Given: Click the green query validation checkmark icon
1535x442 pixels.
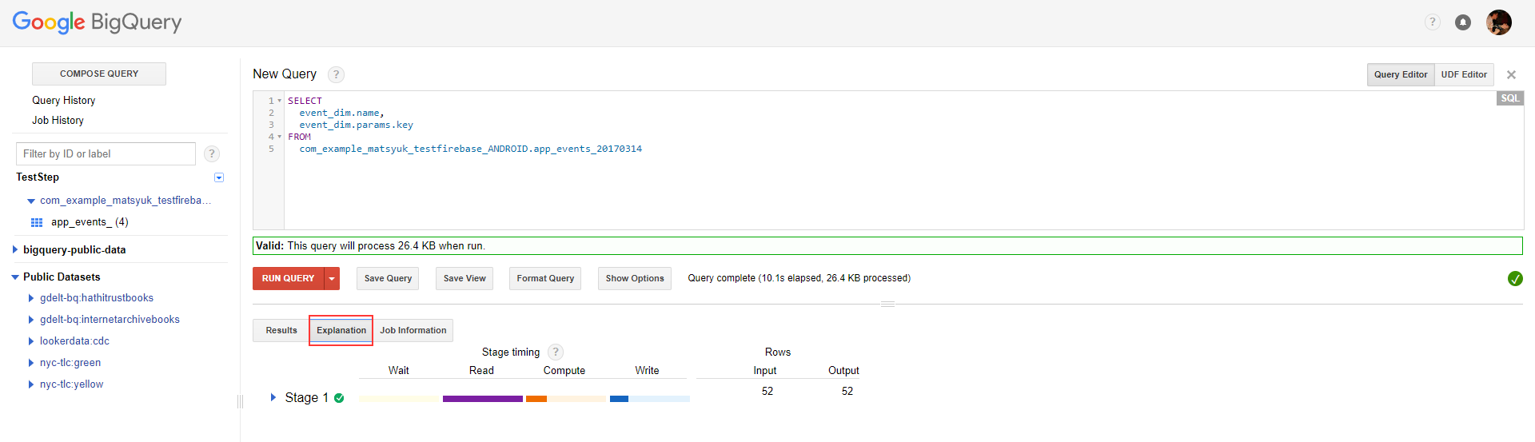Looking at the screenshot, I should click(x=1514, y=278).
